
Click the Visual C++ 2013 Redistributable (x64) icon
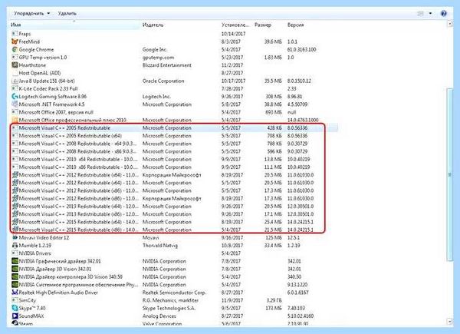click(x=15, y=207)
